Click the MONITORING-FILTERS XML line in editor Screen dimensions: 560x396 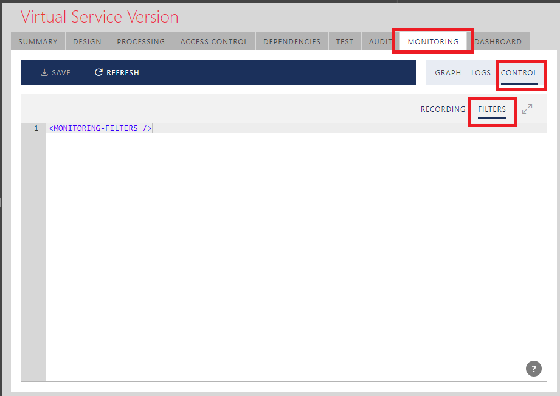click(100, 128)
